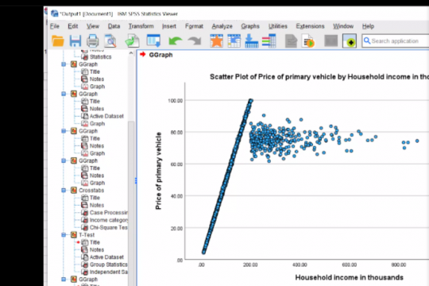Collapse the T-Test node in outline

click(64, 235)
